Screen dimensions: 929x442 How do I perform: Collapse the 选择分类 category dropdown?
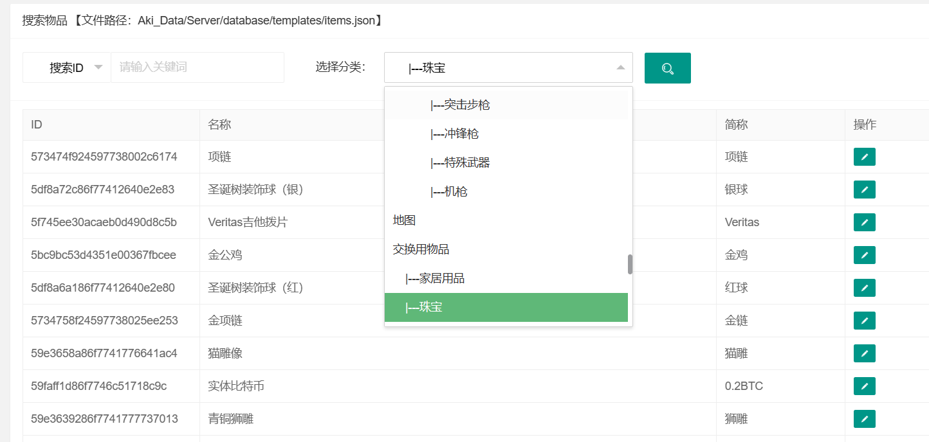620,67
